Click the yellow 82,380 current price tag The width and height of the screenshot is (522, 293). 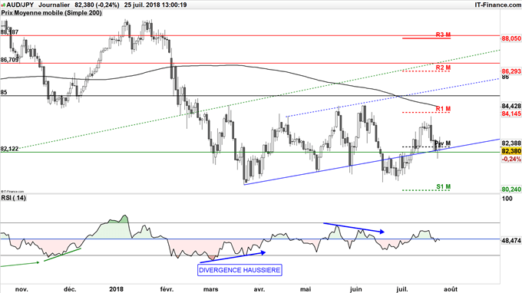(x=511, y=151)
